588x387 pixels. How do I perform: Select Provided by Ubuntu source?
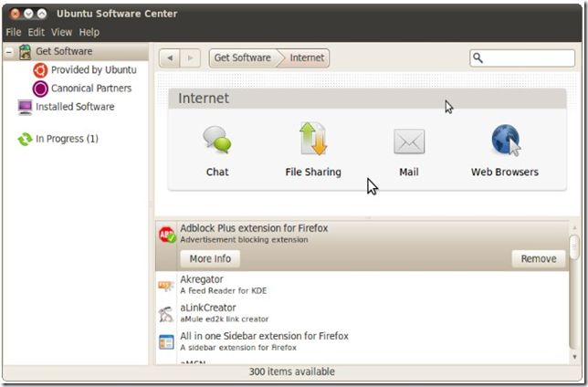(94, 70)
